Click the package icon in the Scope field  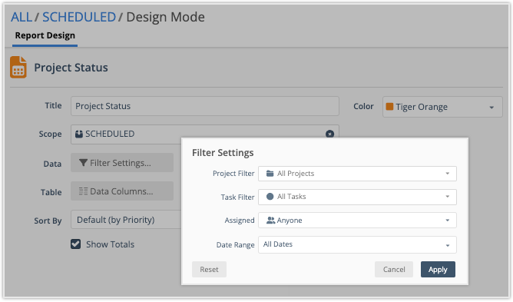pos(79,134)
